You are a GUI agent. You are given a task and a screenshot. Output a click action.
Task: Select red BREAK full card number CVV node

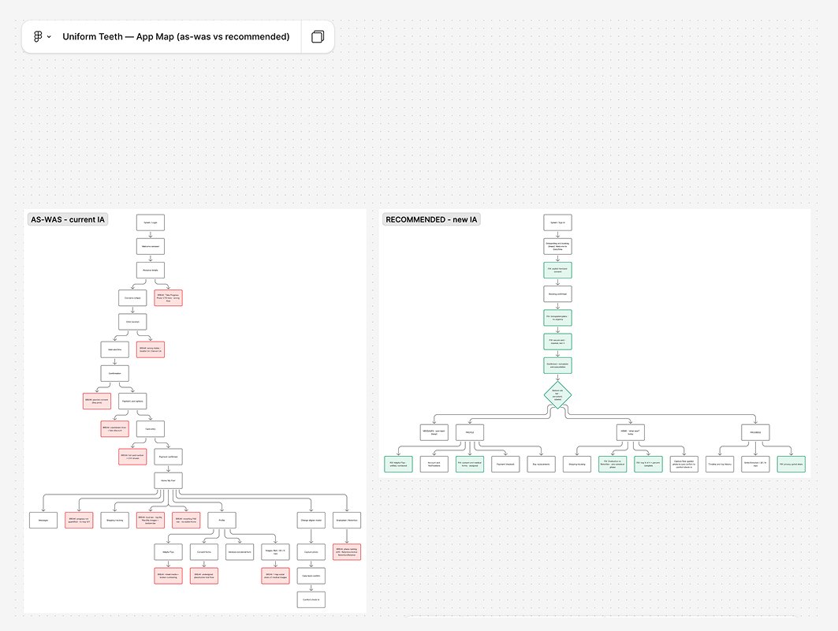coord(132,457)
